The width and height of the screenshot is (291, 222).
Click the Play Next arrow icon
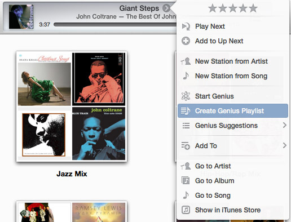(186, 26)
